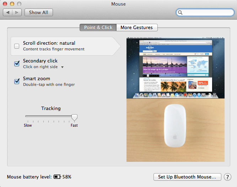Enable natural scroll direction checkbox
The image size is (237, 187).
pos(17,46)
